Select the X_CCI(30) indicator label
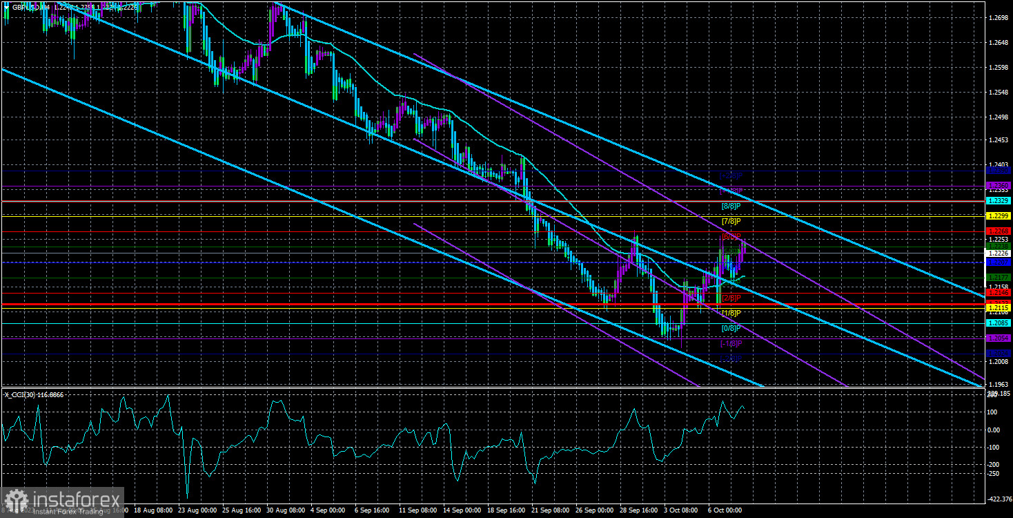The image size is (1013, 518). pyautogui.click(x=35, y=394)
